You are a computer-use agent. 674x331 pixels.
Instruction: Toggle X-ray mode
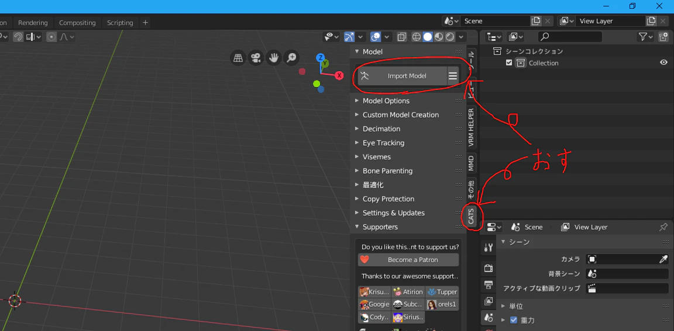[401, 37]
